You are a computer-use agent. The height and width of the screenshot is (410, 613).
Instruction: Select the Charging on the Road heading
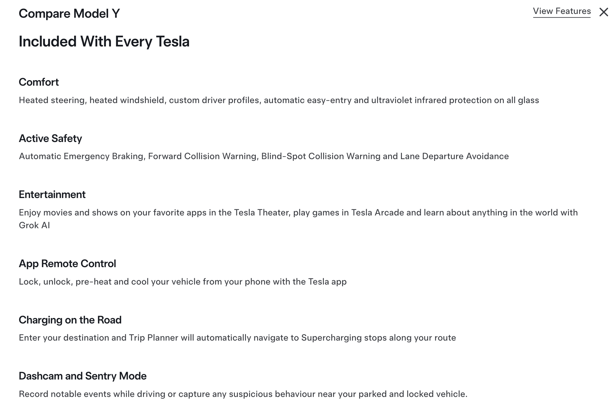coord(70,320)
